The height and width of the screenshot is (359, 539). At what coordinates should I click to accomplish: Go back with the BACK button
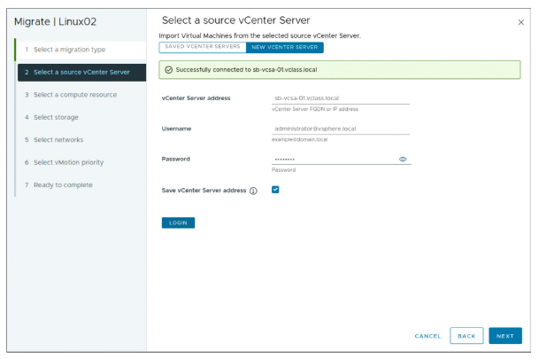click(x=466, y=336)
